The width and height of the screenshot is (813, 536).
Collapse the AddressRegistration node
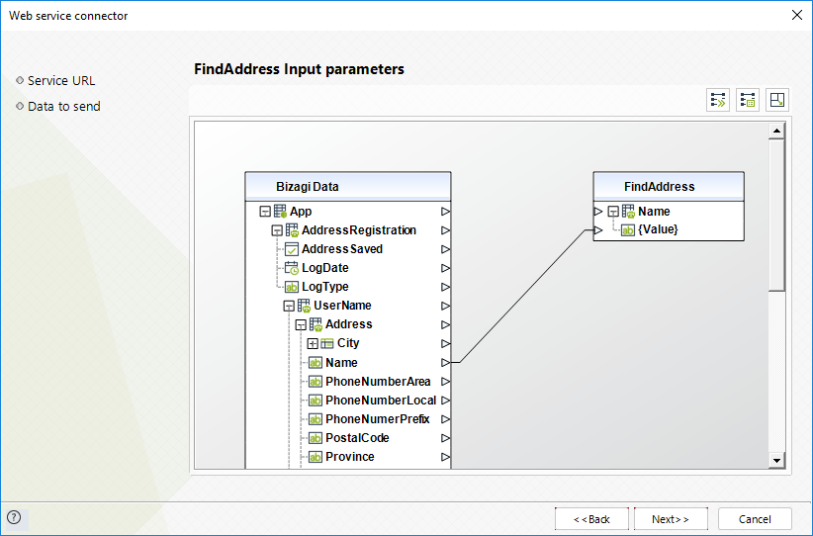tap(277, 230)
